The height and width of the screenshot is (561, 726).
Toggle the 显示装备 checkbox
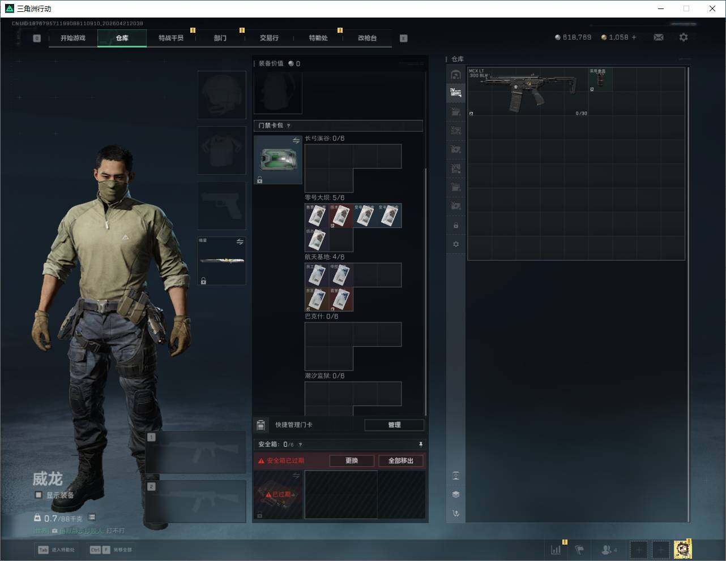pos(39,495)
